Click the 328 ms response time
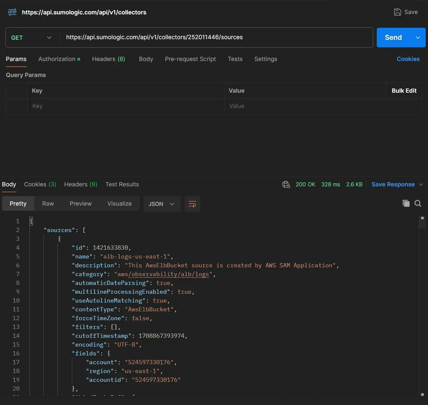Viewport: 428px width, 405px height. click(330, 184)
